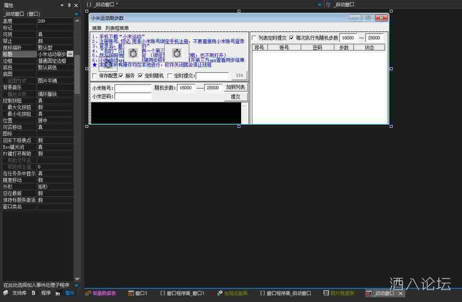This screenshot has width=462, height=302.
Task: Open the 常量数据表 document tab
Action: pos(100,293)
